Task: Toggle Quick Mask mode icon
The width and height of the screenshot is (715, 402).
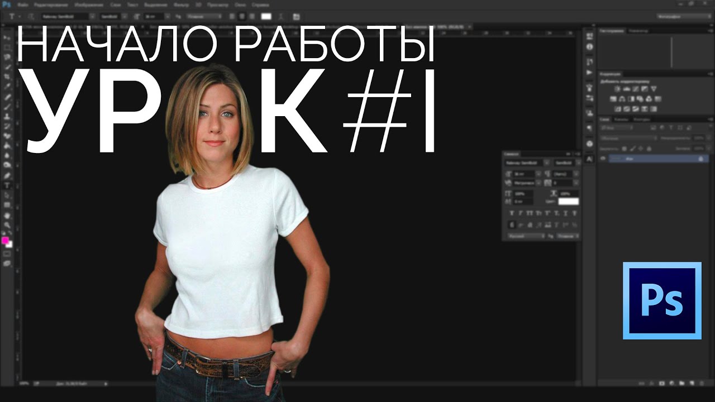Action: coord(7,253)
